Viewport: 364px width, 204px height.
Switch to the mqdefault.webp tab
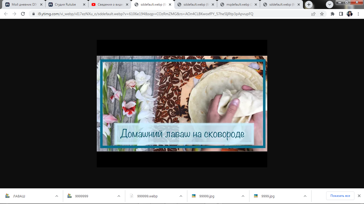click(238, 5)
